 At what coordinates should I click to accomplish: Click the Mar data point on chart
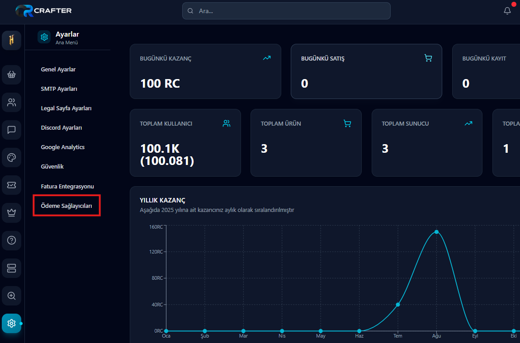pos(243,331)
